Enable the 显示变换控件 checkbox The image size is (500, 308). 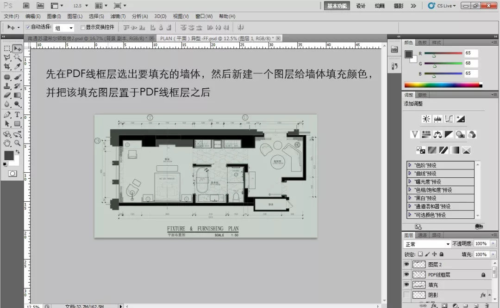pos(82,27)
